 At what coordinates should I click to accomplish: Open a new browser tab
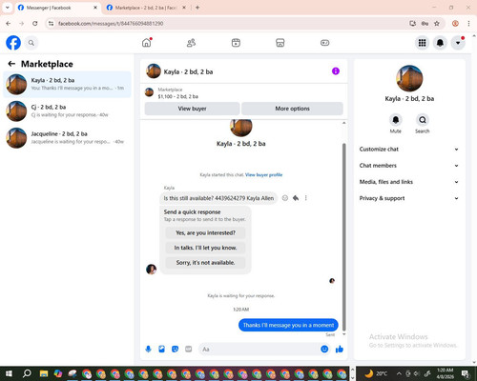point(197,8)
